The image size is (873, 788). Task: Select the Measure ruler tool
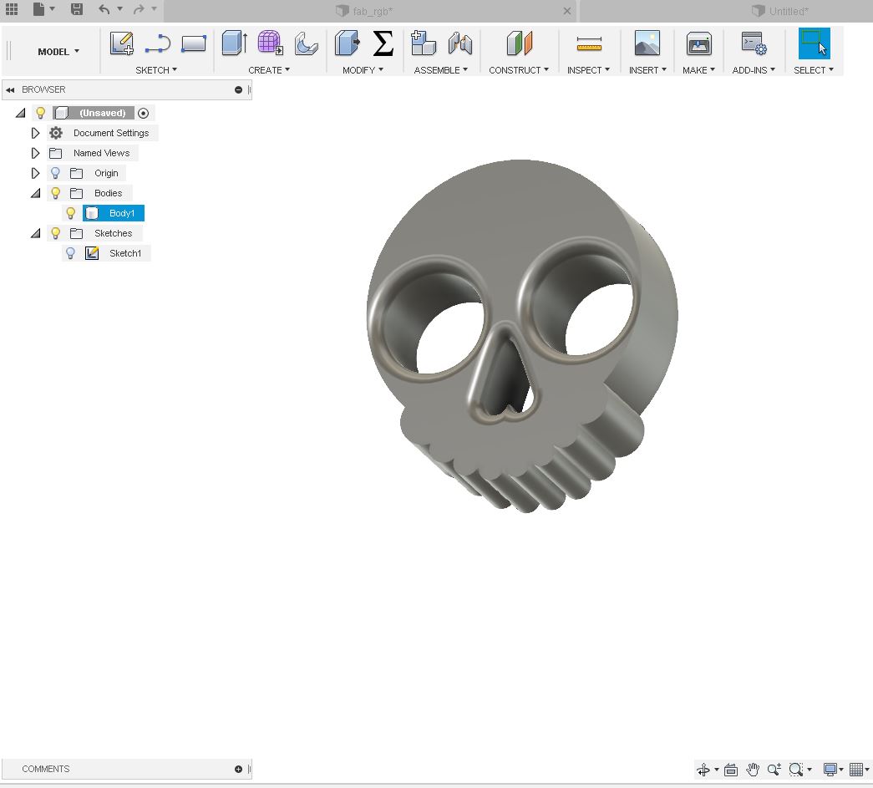pyautogui.click(x=589, y=43)
